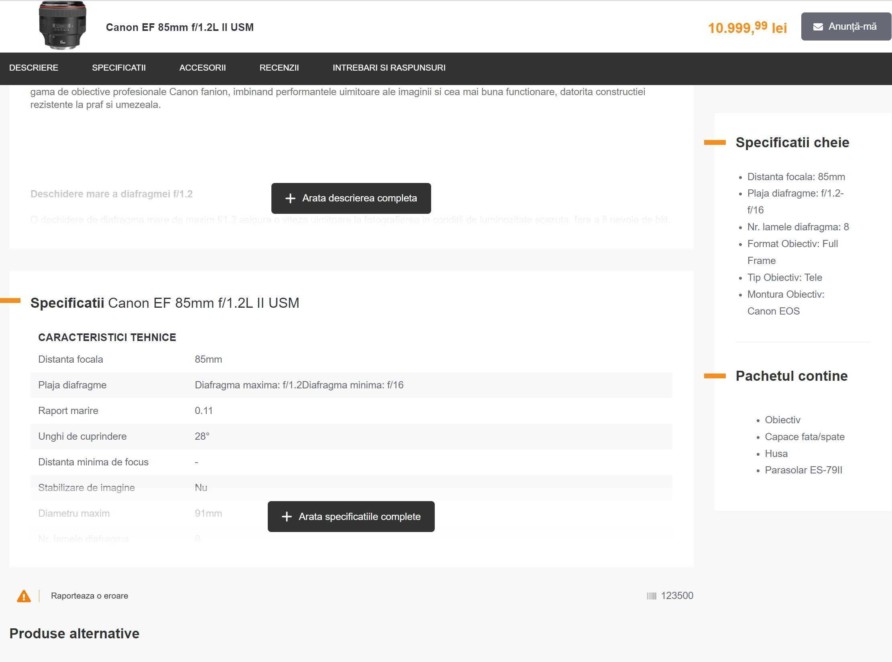Open the RECENZII tab
892x662 pixels.
coord(279,68)
